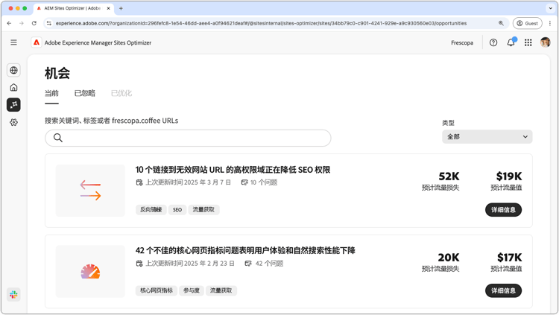The image size is (559, 315).
Task: Select the opportunities icon in sidebar
Action: 13,105
